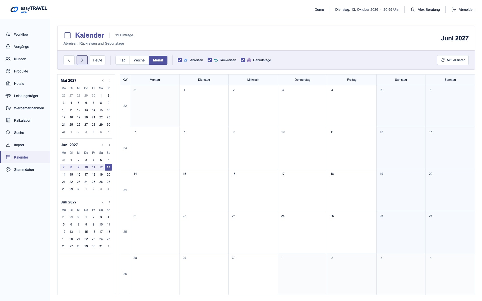The height and width of the screenshot is (301, 482).
Task: Open Kunden menu item
Action: pyautogui.click(x=25, y=59)
